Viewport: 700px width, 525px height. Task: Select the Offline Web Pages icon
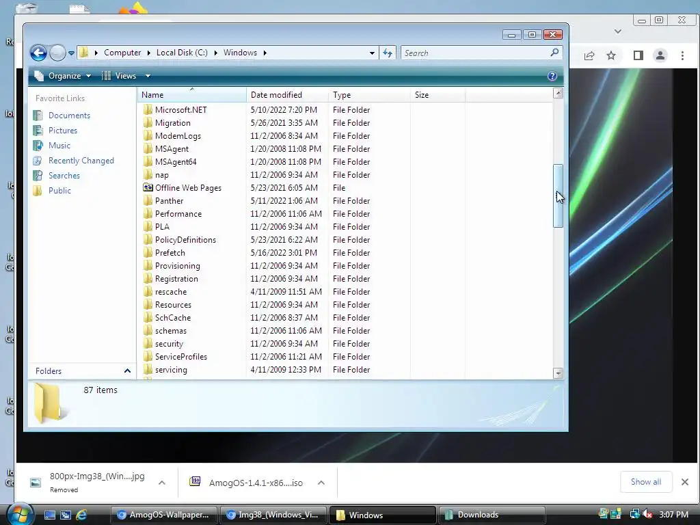click(x=148, y=187)
